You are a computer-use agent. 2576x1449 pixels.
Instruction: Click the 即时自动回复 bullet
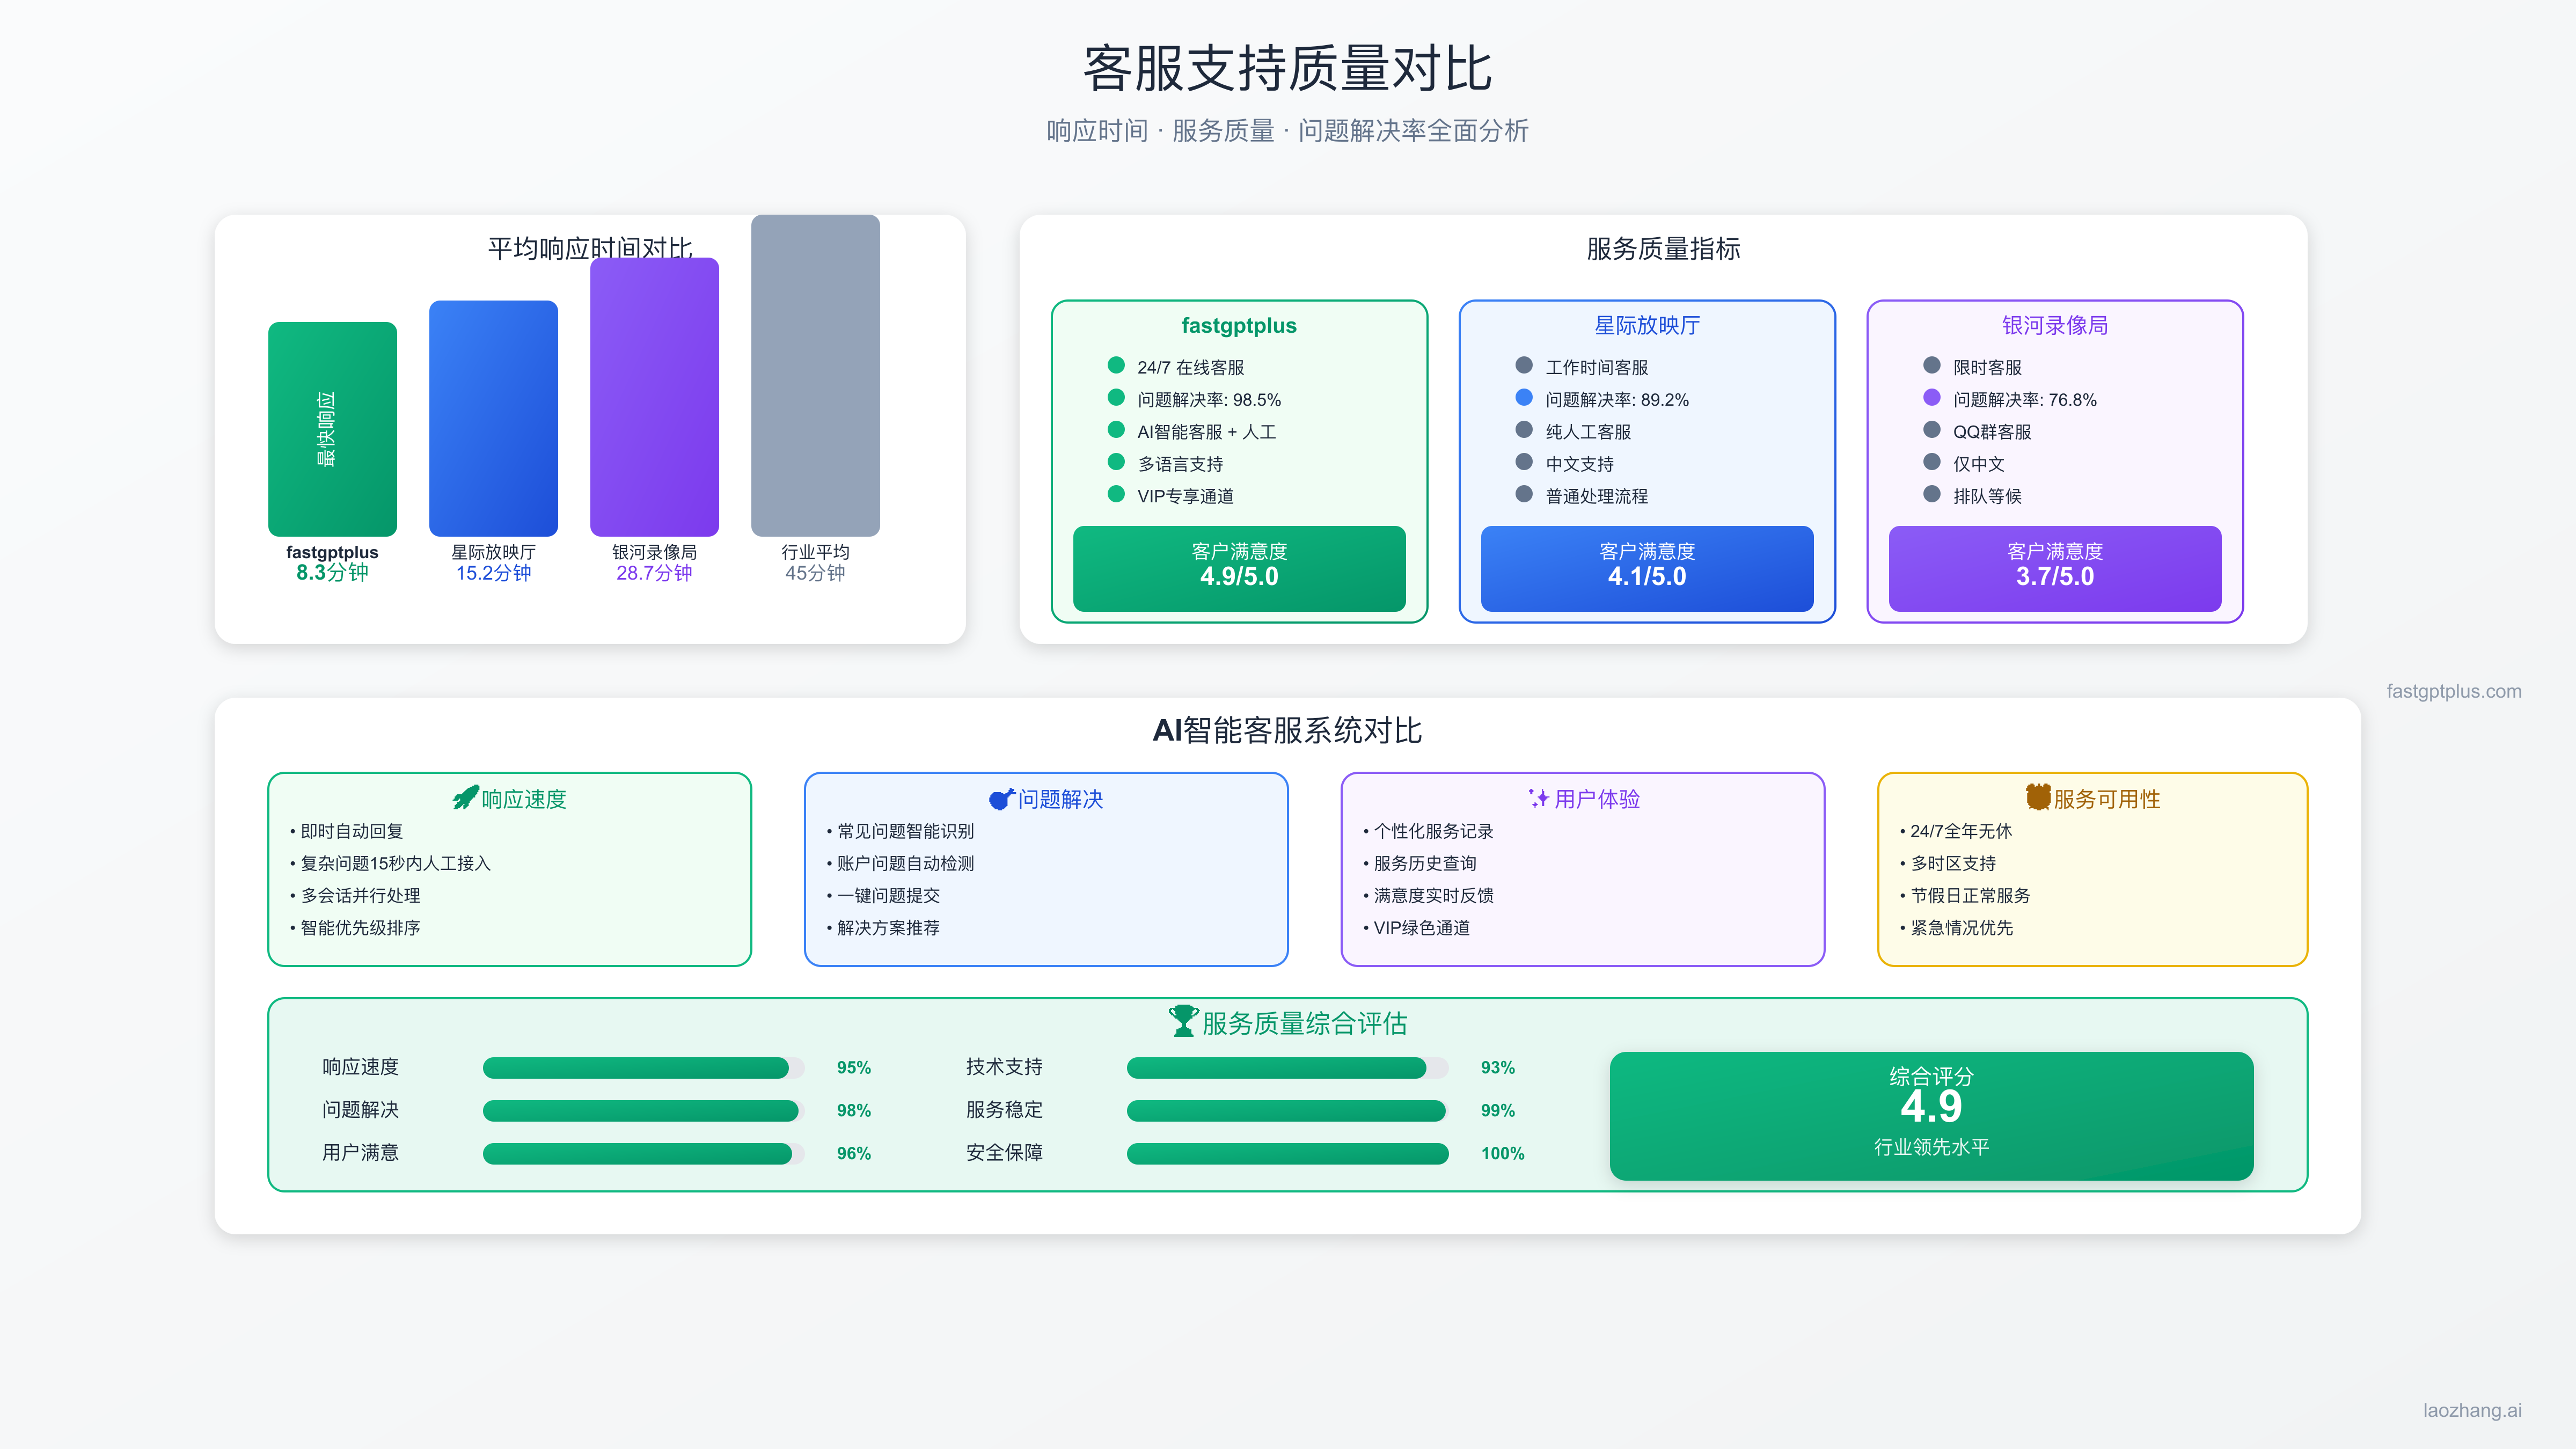click(x=346, y=831)
